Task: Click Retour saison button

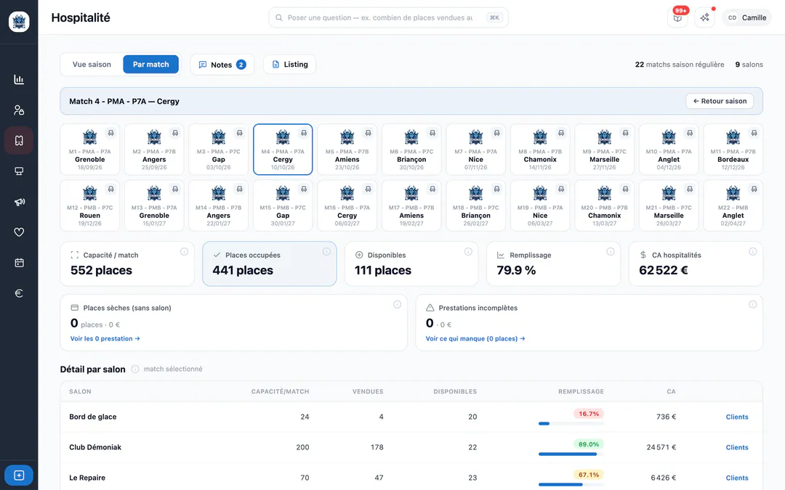Action: 720,101
